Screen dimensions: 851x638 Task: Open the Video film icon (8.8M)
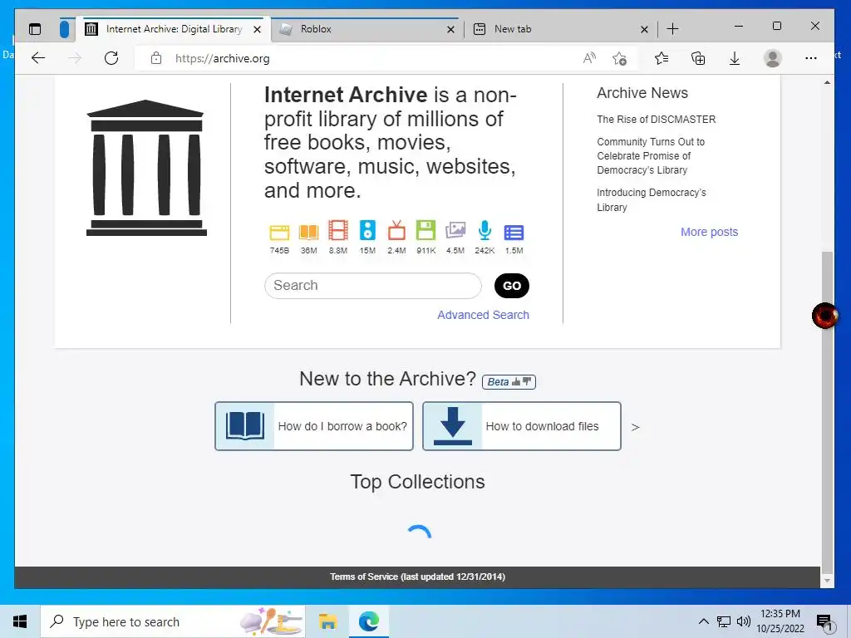[338, 231]
